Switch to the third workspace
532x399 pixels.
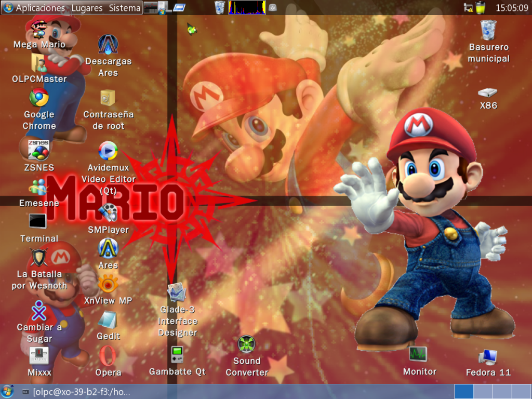502,392
